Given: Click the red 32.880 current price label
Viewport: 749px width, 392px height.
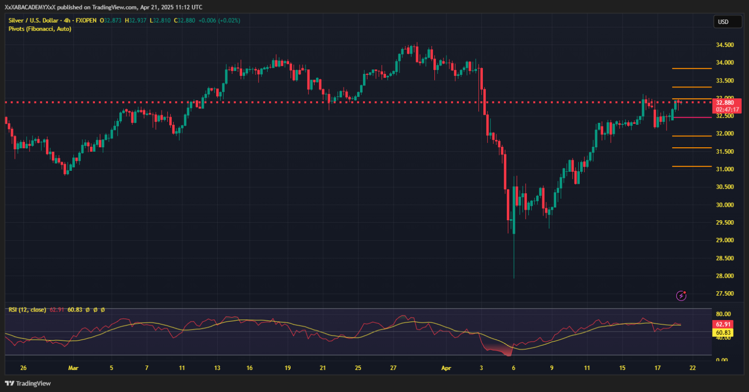Looking at the screenshot, I should pos(727,102).
